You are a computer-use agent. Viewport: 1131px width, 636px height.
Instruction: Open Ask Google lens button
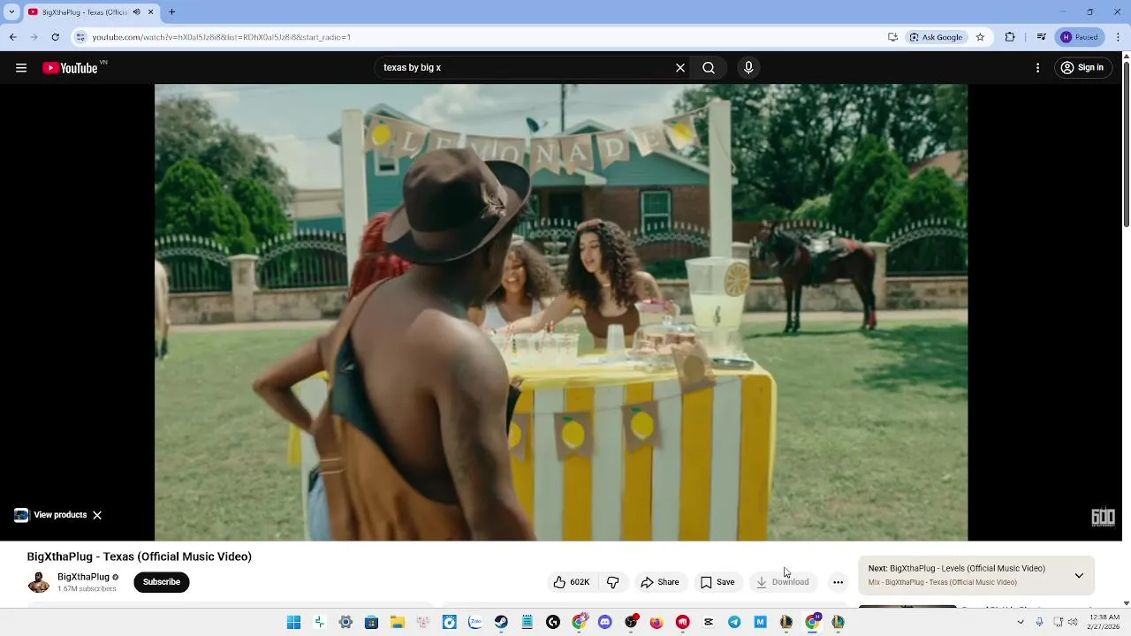(937, 37)
